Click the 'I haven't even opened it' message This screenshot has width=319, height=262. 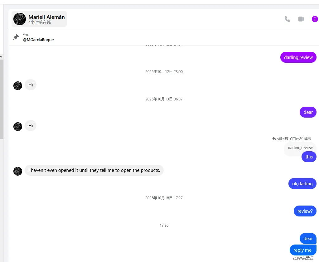(94, 170)
